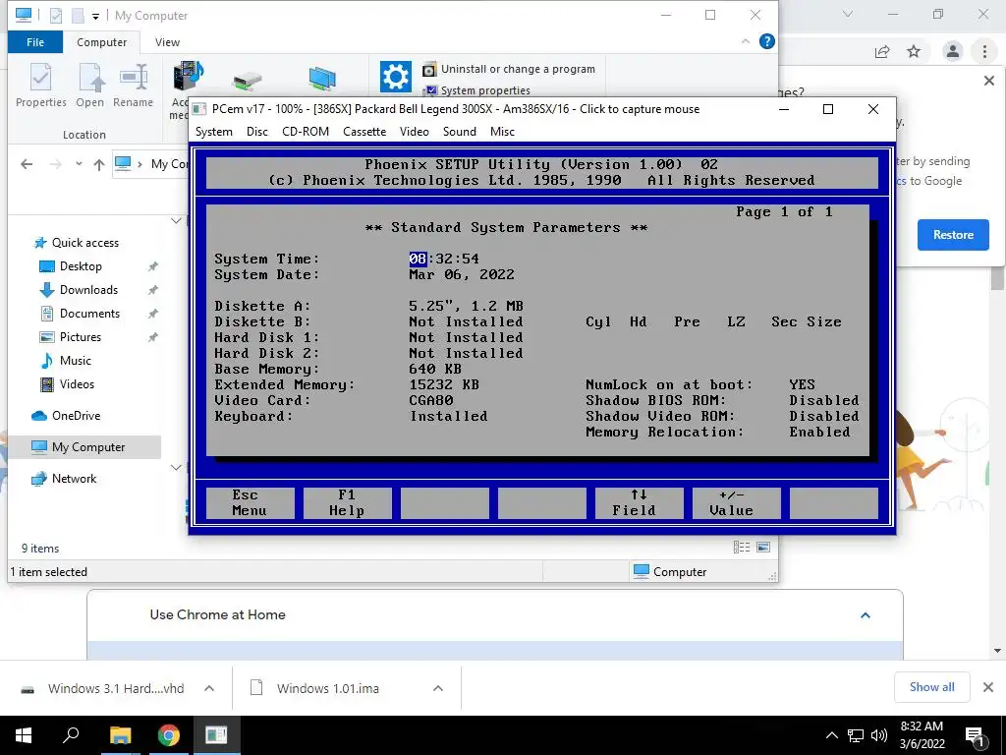The height and width of the screenshot is (755, 1006).
Task: Select the Computer ribbon tab
Action: [101, 42]
